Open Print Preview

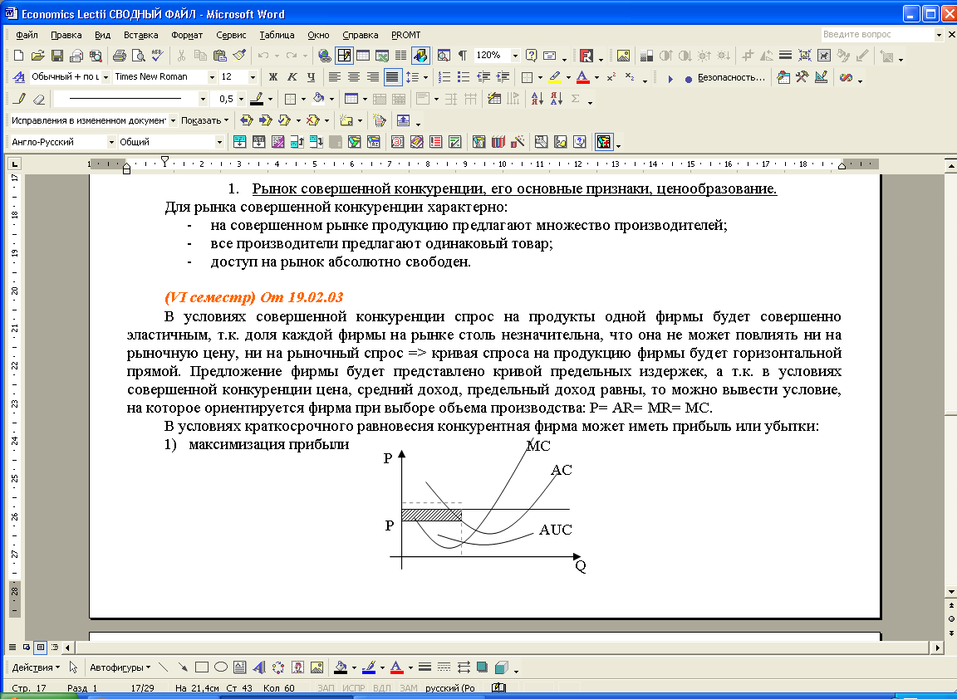[x=139, y=56]
